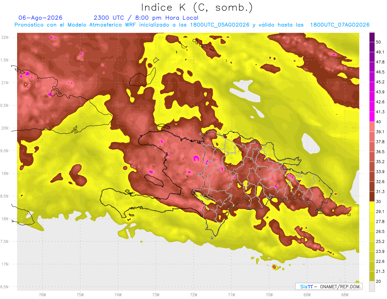This screenshot has height=299, width=387.
Task: Click the 26.5 color scale value
Action: pyautogui.click(x=380, y=232)
